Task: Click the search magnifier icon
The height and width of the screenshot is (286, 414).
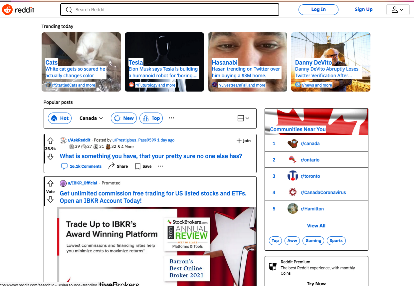Action: coord(69,10)
